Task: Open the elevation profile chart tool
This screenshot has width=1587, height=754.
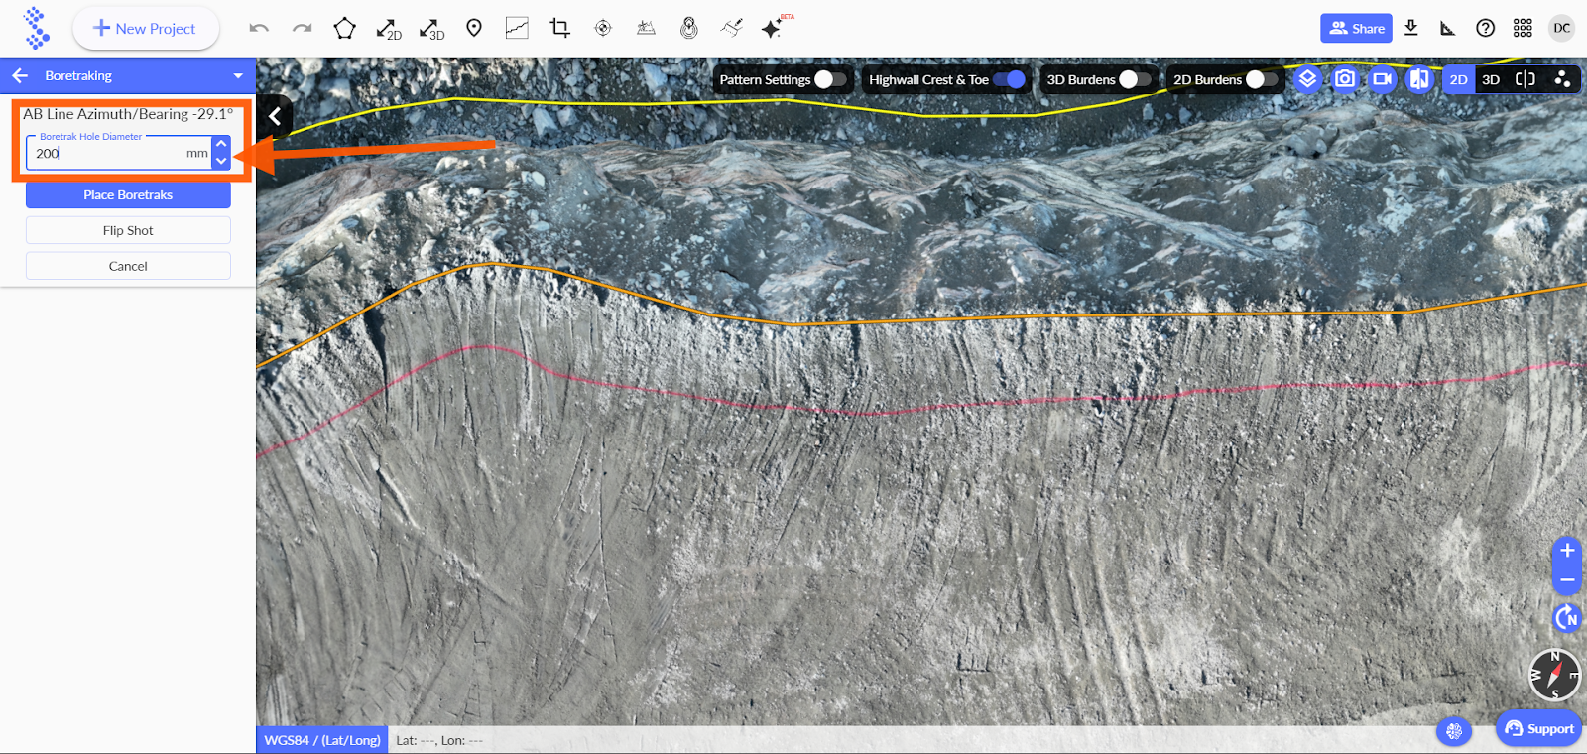Action: click(517, 29)
